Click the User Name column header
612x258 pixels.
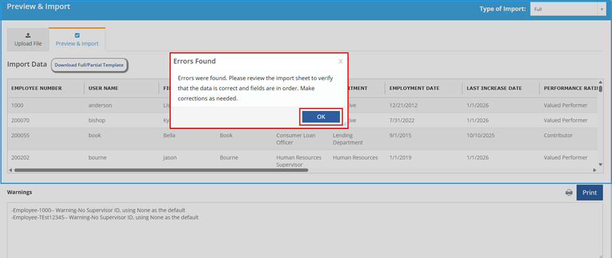tap(104, 88)
